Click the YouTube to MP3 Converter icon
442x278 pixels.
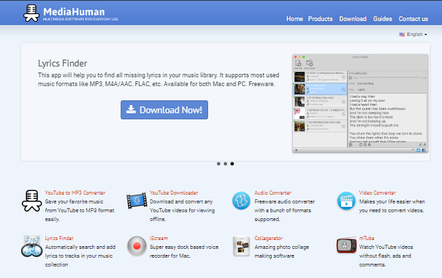(x=32, y=201)
